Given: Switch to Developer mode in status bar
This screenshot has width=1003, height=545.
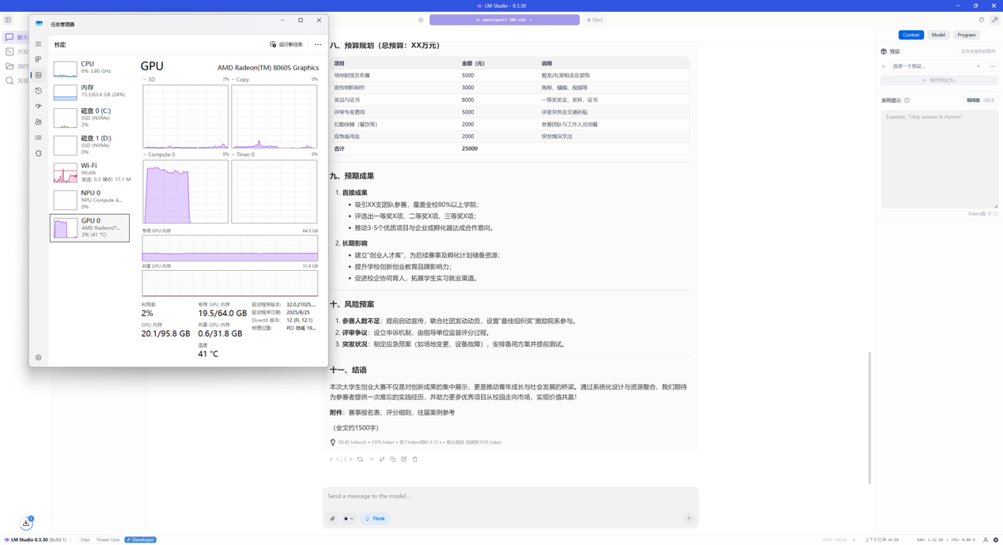Looking at the screenshot, I should click(x=141, y=540).
